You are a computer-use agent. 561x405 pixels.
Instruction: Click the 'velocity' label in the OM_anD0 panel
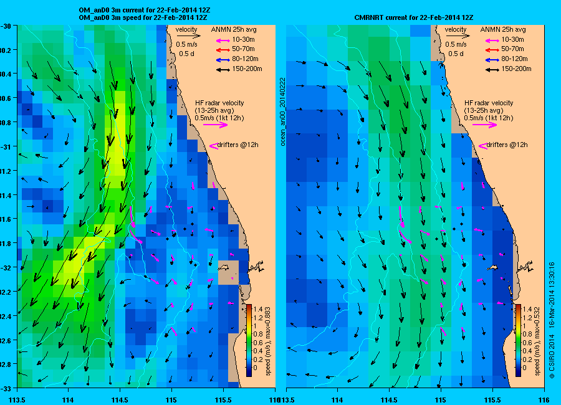click(x=186, y=29)
